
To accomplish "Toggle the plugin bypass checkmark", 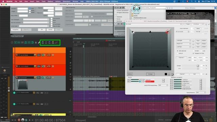I will [209, 24].
